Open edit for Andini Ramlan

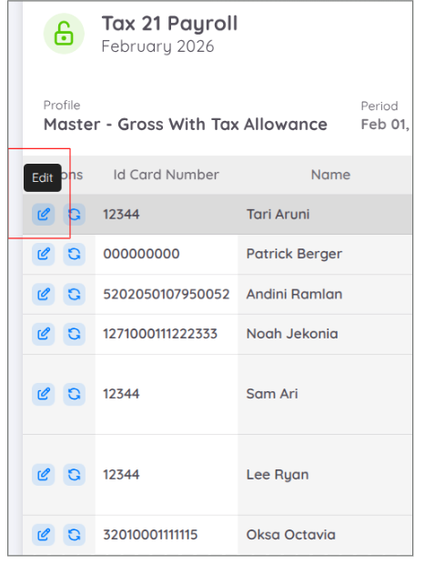(x=43, y=294)
